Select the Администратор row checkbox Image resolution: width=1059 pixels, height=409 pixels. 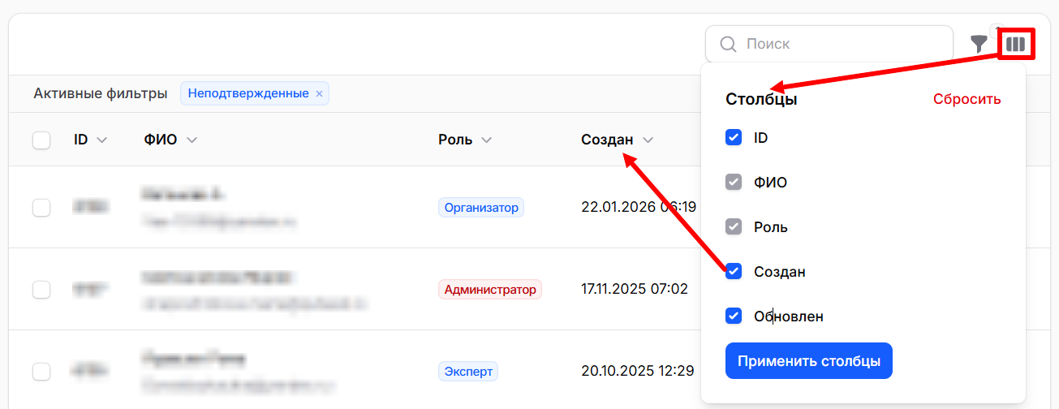pos(41,289)
